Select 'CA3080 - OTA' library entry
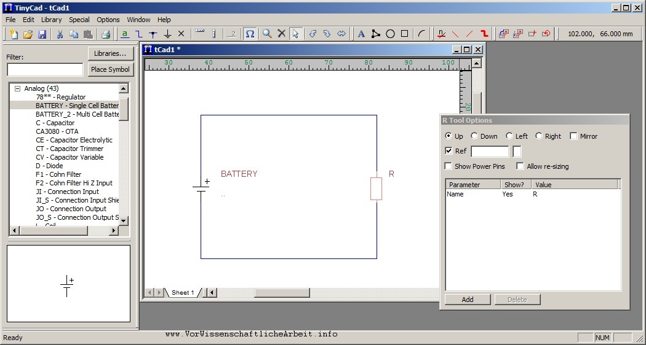The height and width of the screenshot is (345, 646). 57,131
